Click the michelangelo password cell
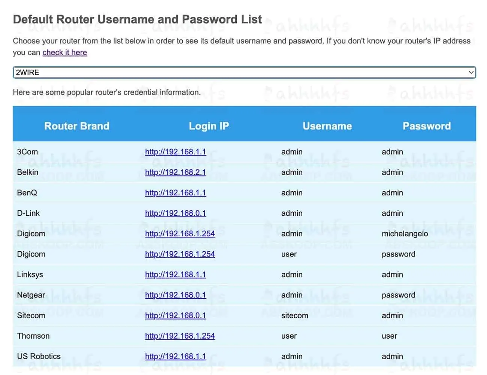487x375 pixels. point(405,234)
